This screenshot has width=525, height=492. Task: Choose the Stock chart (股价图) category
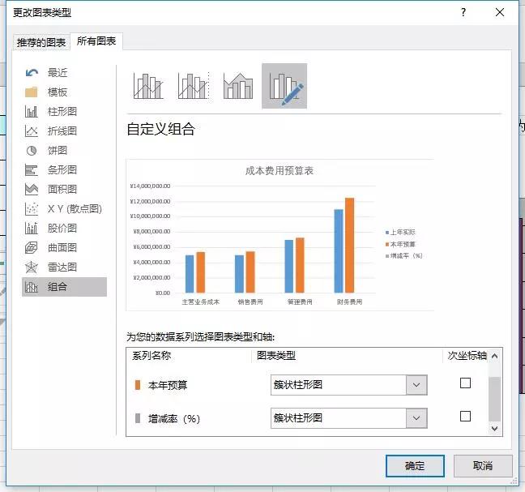click(x=62, y=229)
